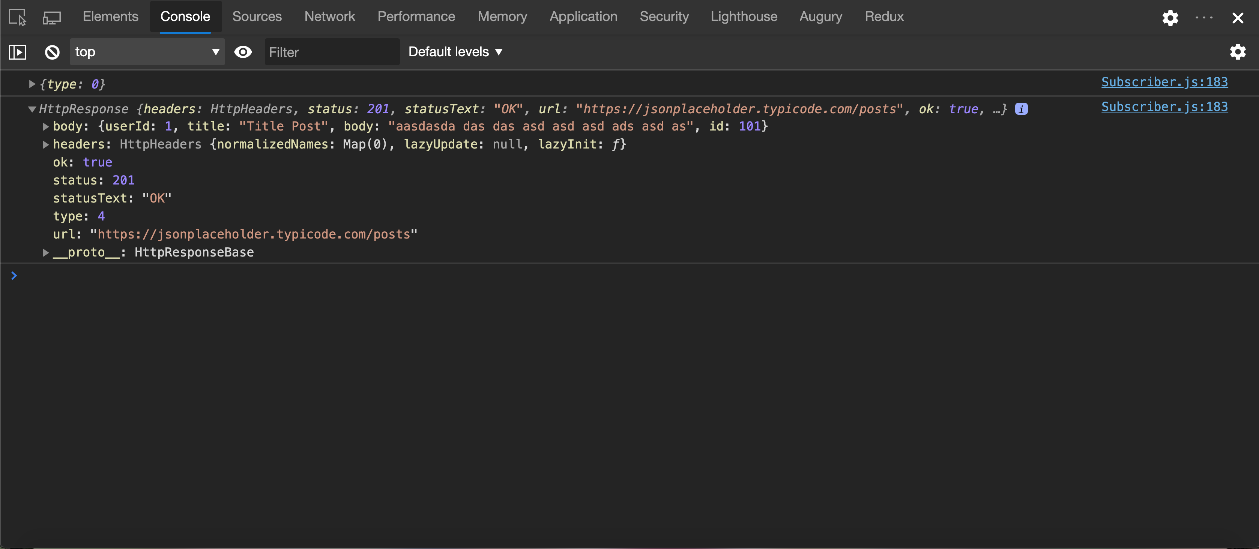Open DevTools settings gear
Screen dimensions: 1259x549
point(1170,18)
